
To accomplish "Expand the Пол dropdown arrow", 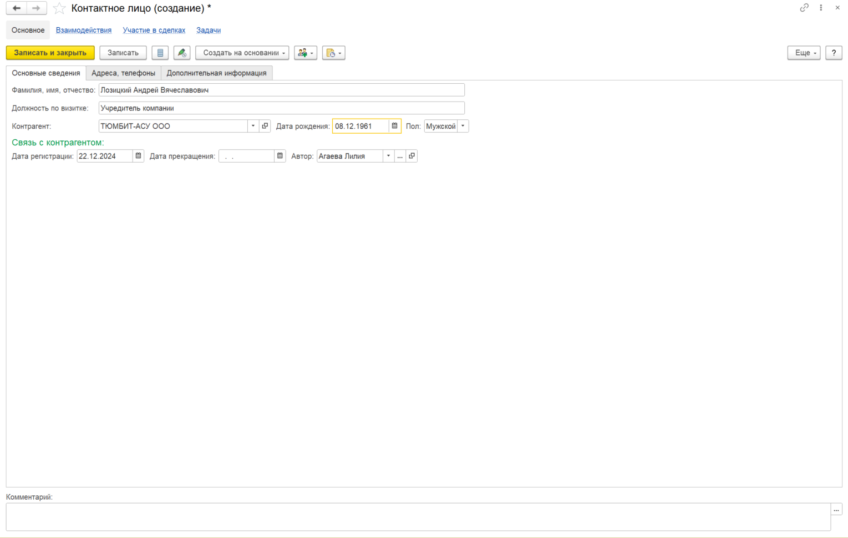I will pyautogui.click(x=463, y=126).
